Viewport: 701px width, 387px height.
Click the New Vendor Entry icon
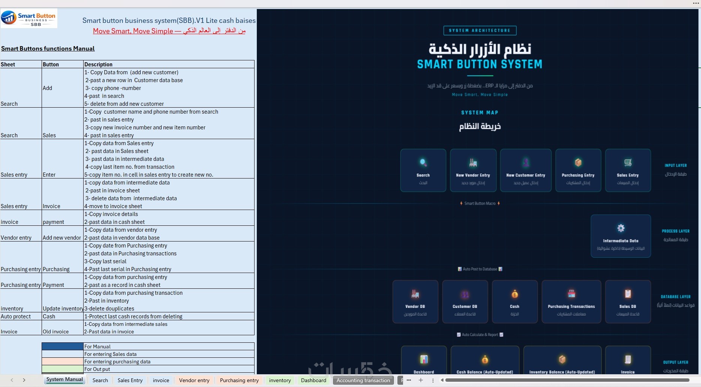(x=473, y=163)
